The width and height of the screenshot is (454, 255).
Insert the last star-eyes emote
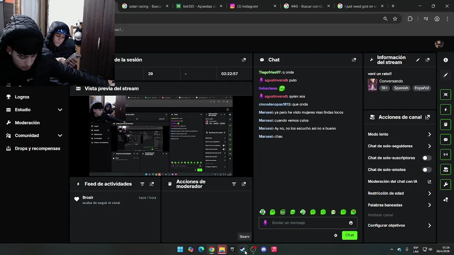(353, 212)
